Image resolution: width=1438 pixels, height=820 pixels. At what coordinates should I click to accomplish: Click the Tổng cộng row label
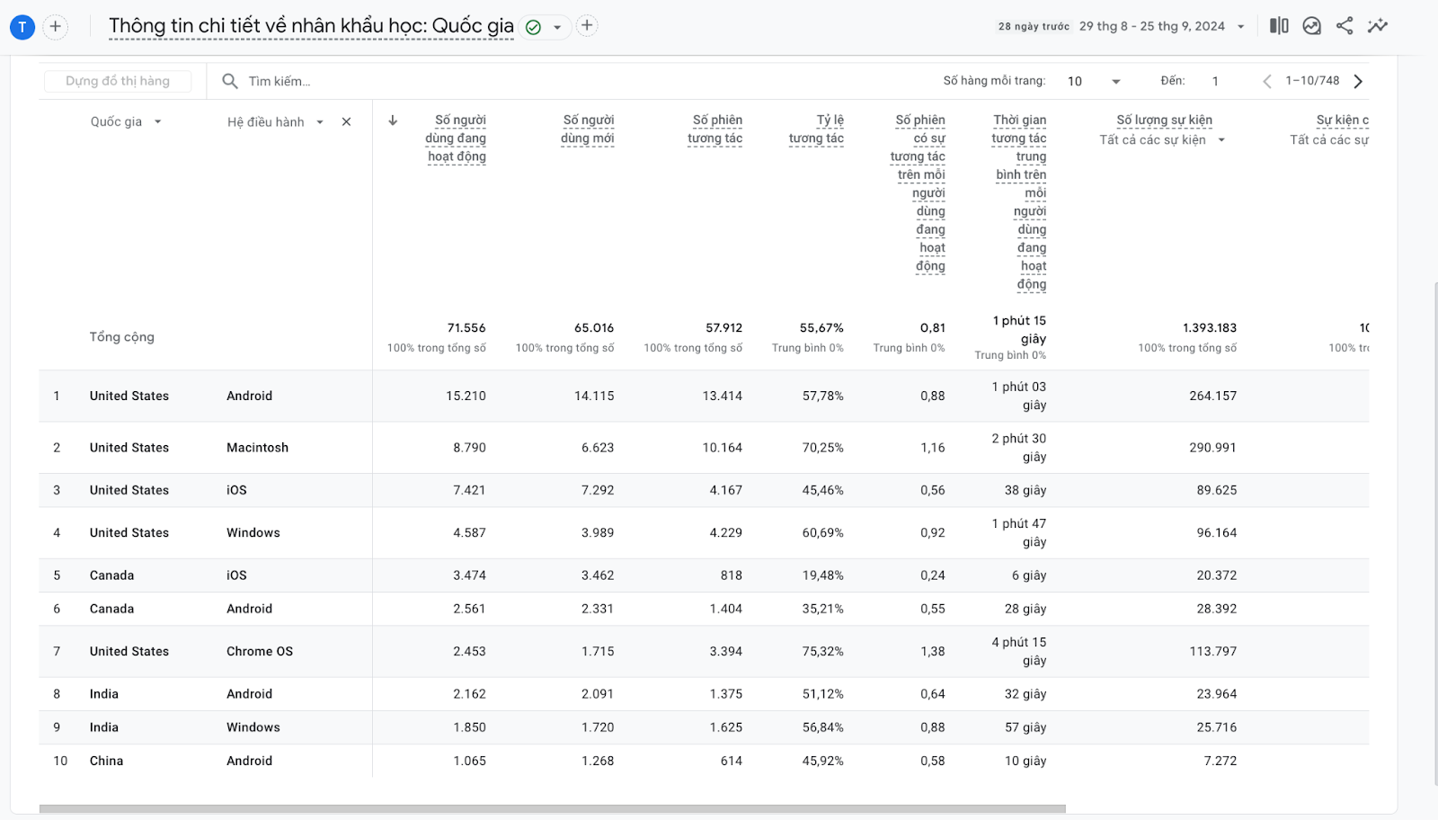[121, 336]
